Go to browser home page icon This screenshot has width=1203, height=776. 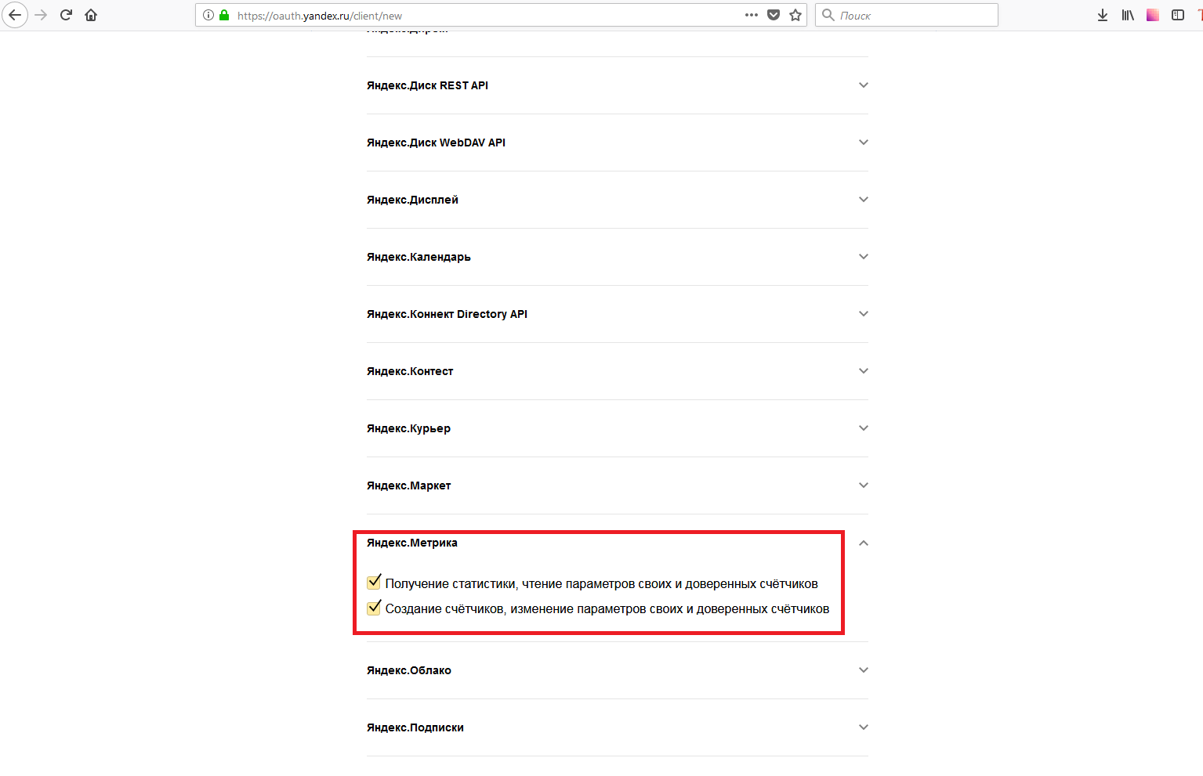[x=91, y=15]
